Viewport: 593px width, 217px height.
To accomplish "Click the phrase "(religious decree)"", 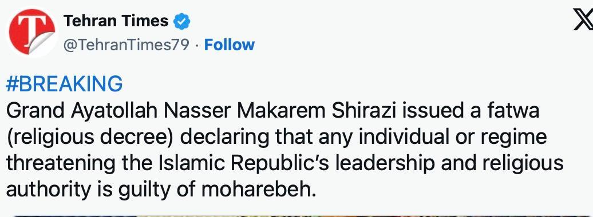I will [x=90, y=138].
